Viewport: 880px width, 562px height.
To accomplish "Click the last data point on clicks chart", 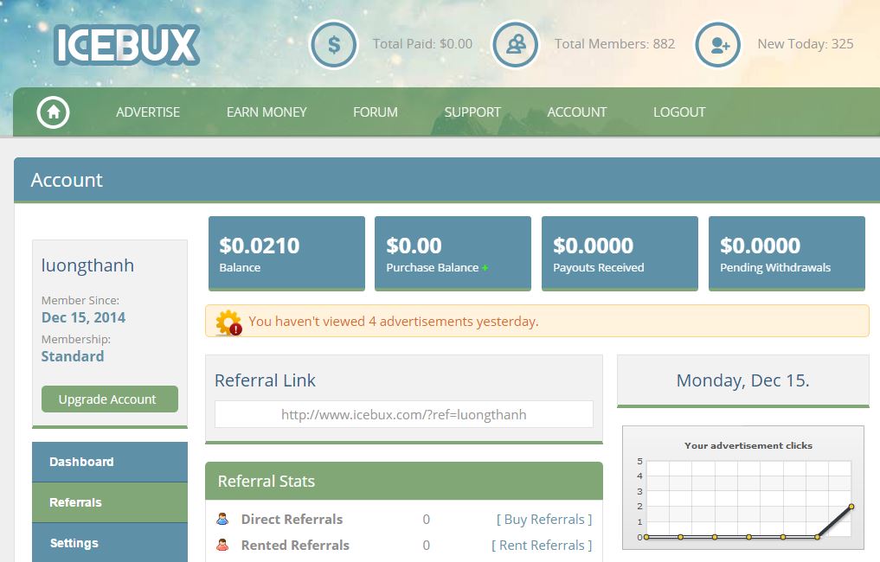I will pos(851,507).
